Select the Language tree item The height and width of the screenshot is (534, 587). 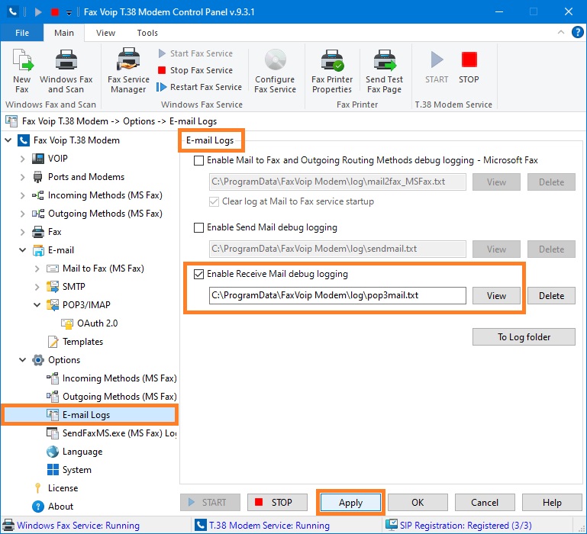pos(82,452)
